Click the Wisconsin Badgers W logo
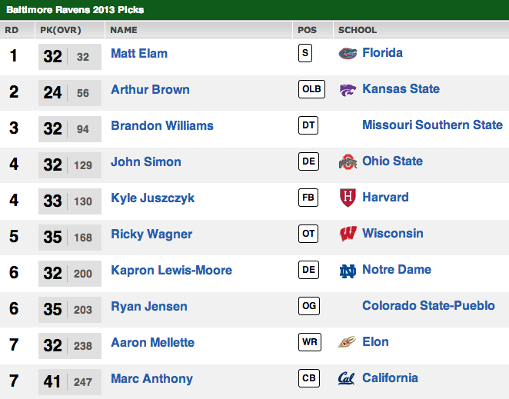509x399 pixels. (x=348, y=234)
